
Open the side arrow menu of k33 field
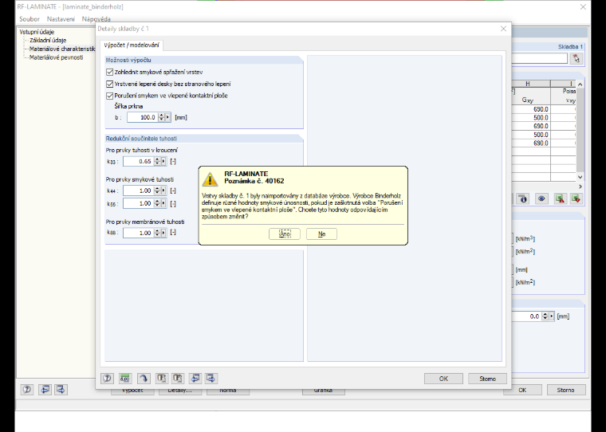point(163,162)
